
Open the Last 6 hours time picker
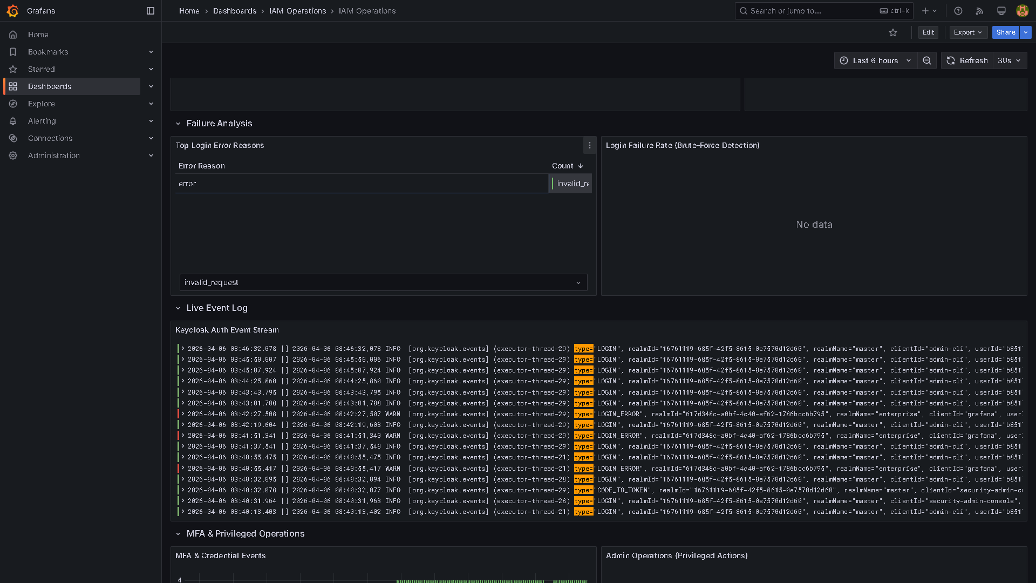click(875, 60)
